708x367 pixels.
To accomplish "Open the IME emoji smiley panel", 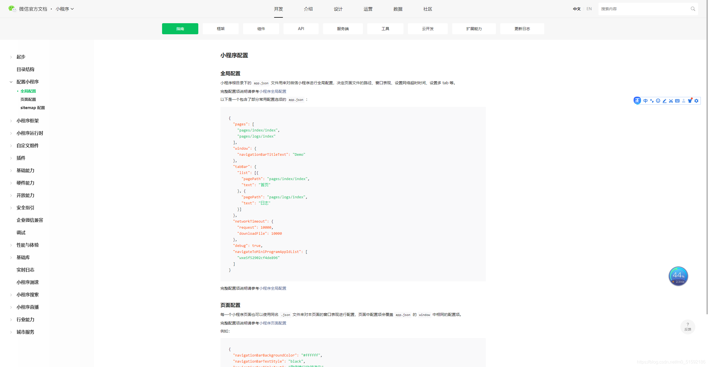I will [658, 101].
